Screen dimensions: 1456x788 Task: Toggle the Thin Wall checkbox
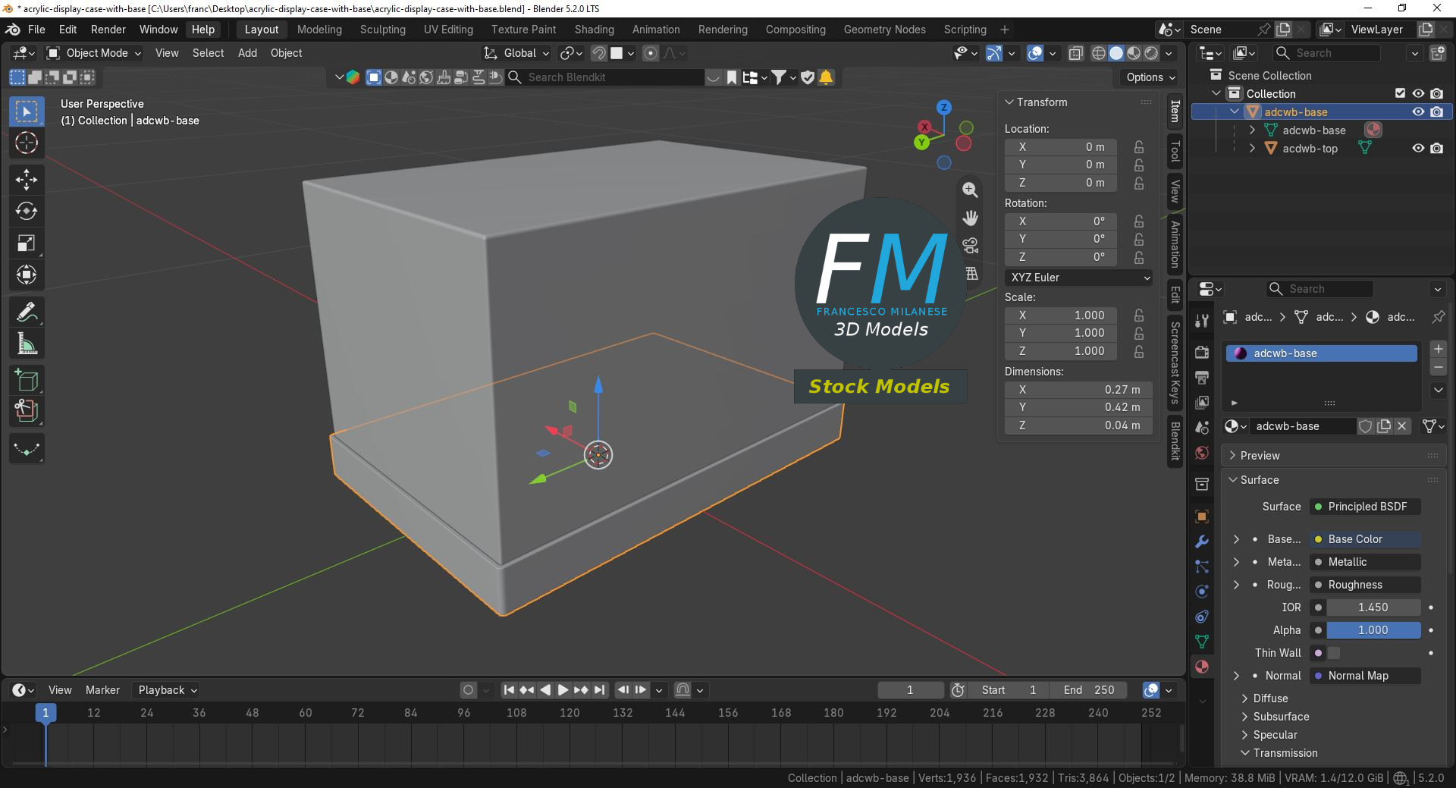[x=1334, y=653]
